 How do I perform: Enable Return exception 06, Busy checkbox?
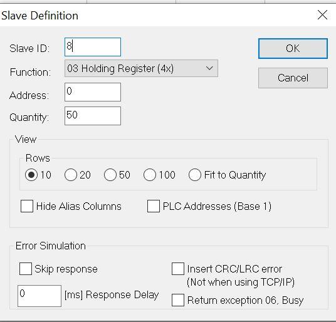pos(178,300)
